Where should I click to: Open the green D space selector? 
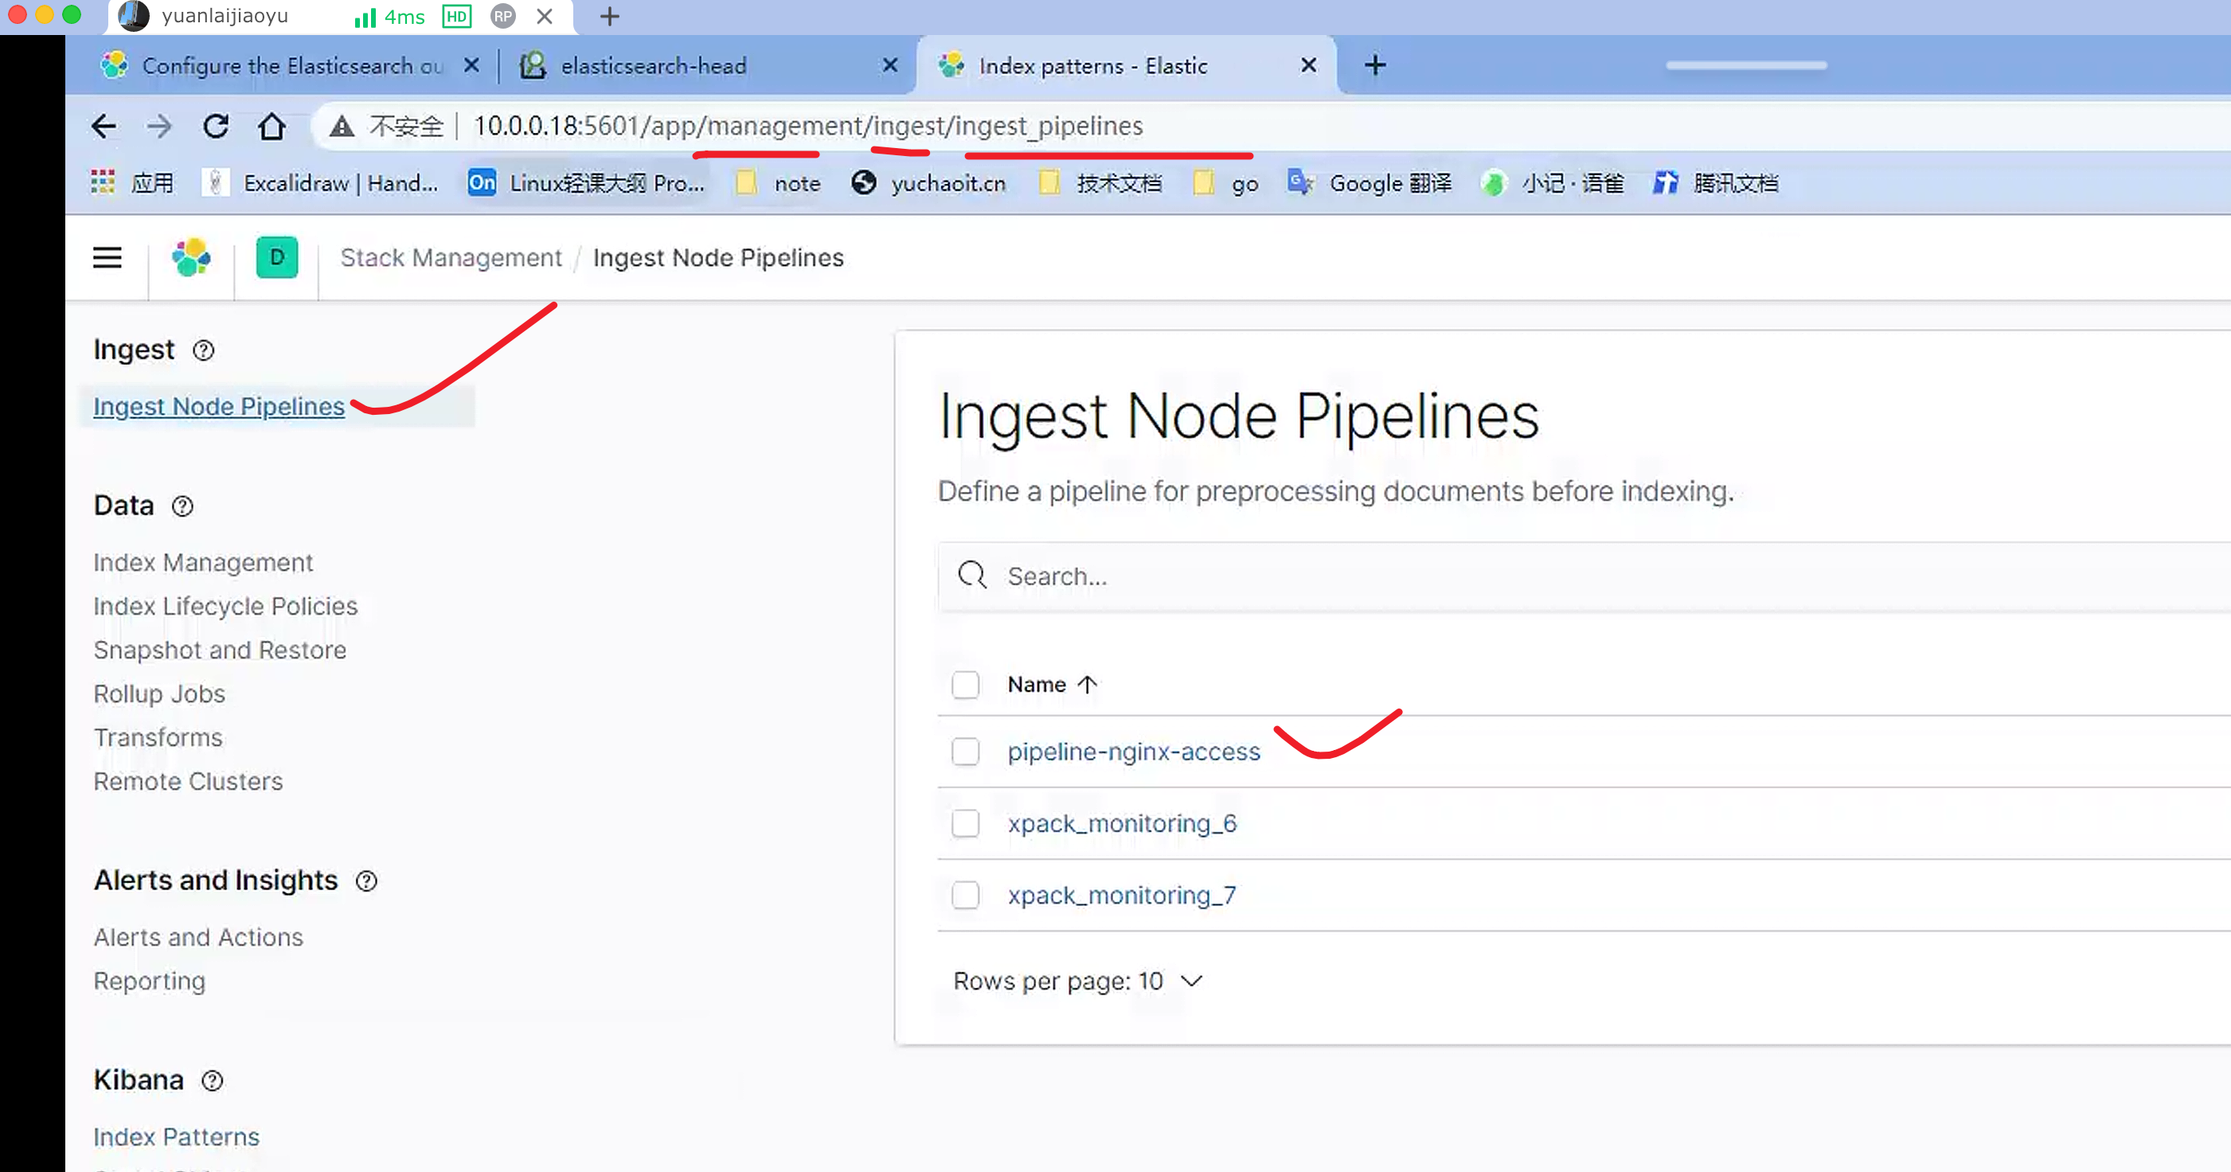tap(276, 257)
